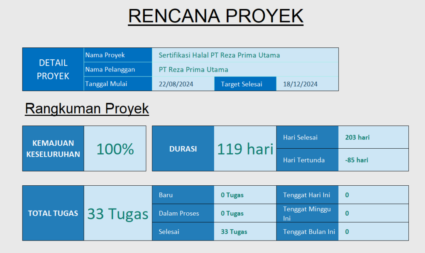Select the target date 18/12/2024 cell
Image resolution: width=425 pixels, height=253 pixels.
(x=300, y=84)
